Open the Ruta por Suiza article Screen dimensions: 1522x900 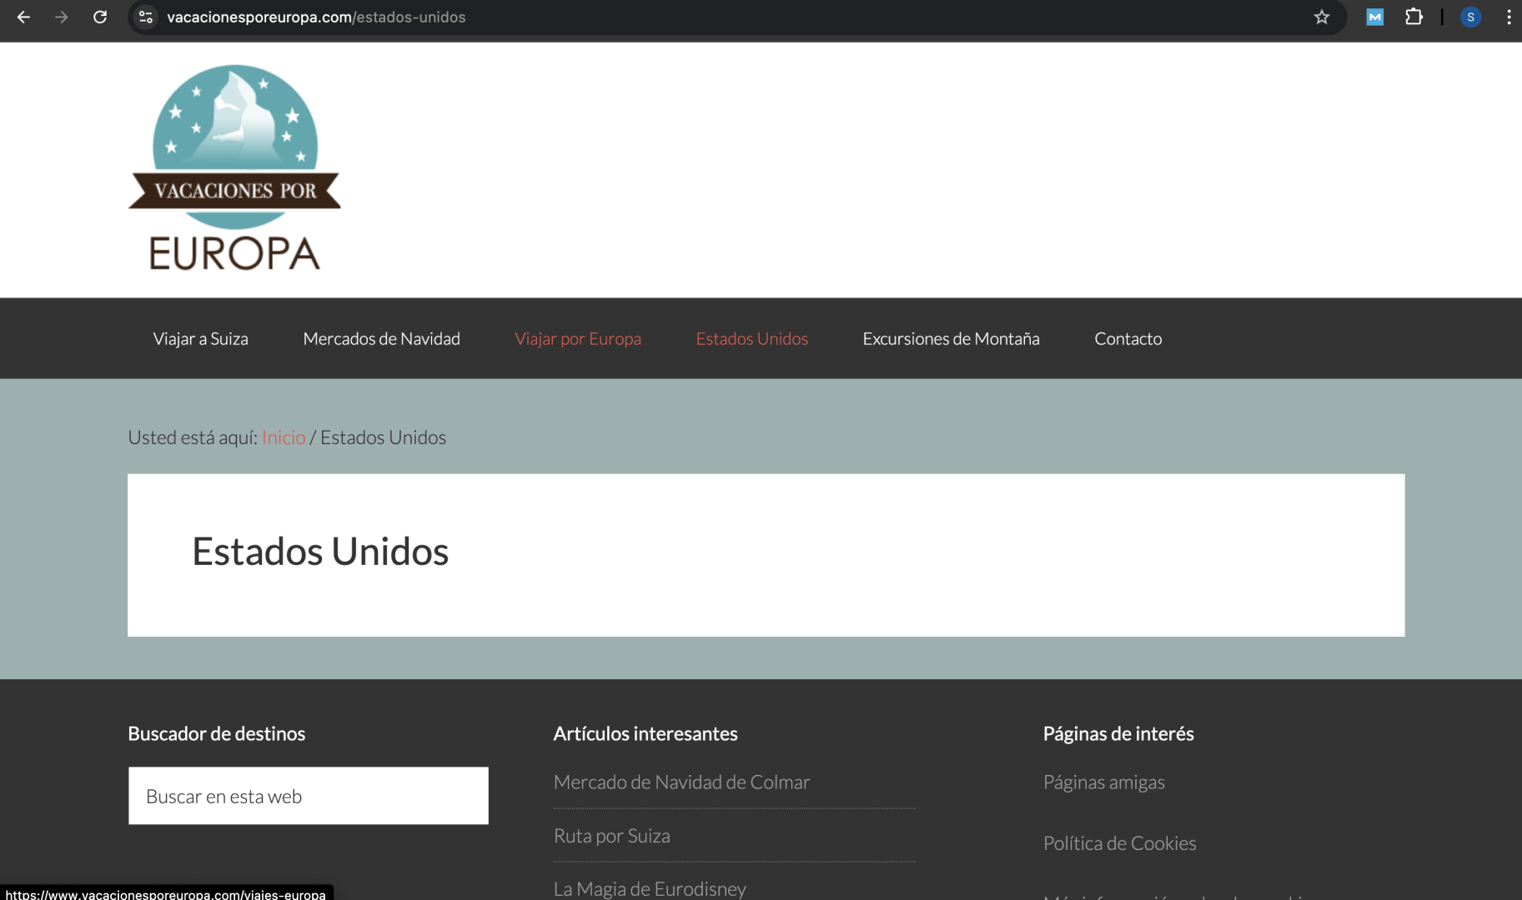pyautogui.click(x=611, y=836)
